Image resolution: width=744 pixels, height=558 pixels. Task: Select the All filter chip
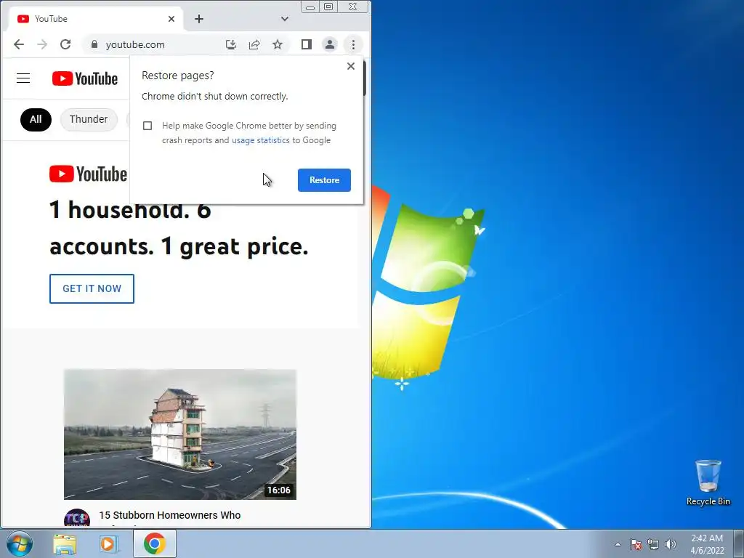[x=36, y=119]
